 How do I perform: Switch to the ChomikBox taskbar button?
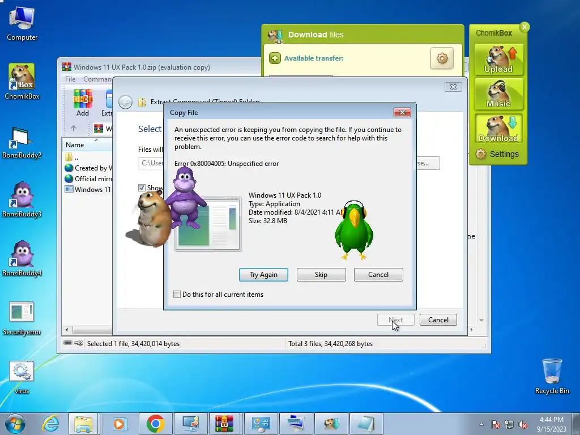(331, 424)
